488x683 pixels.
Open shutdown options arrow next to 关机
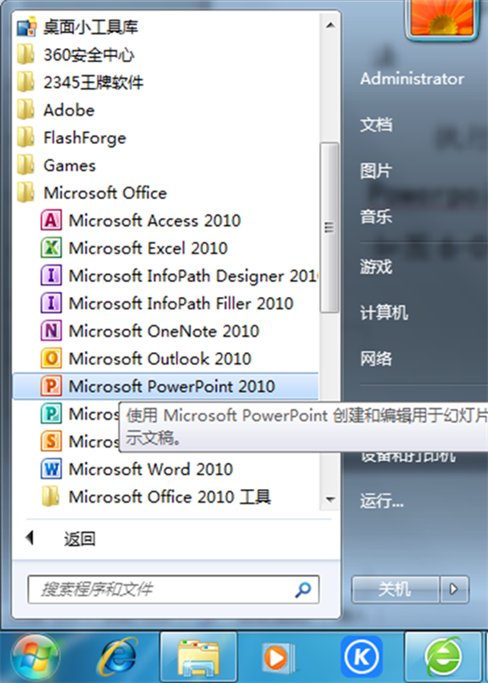tap(454, 590)
